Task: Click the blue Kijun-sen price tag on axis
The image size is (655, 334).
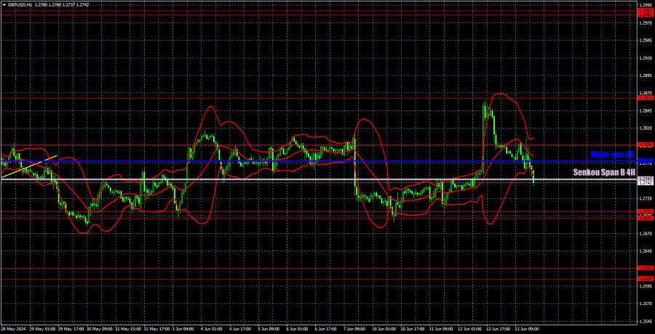Action: coord(645,161)
